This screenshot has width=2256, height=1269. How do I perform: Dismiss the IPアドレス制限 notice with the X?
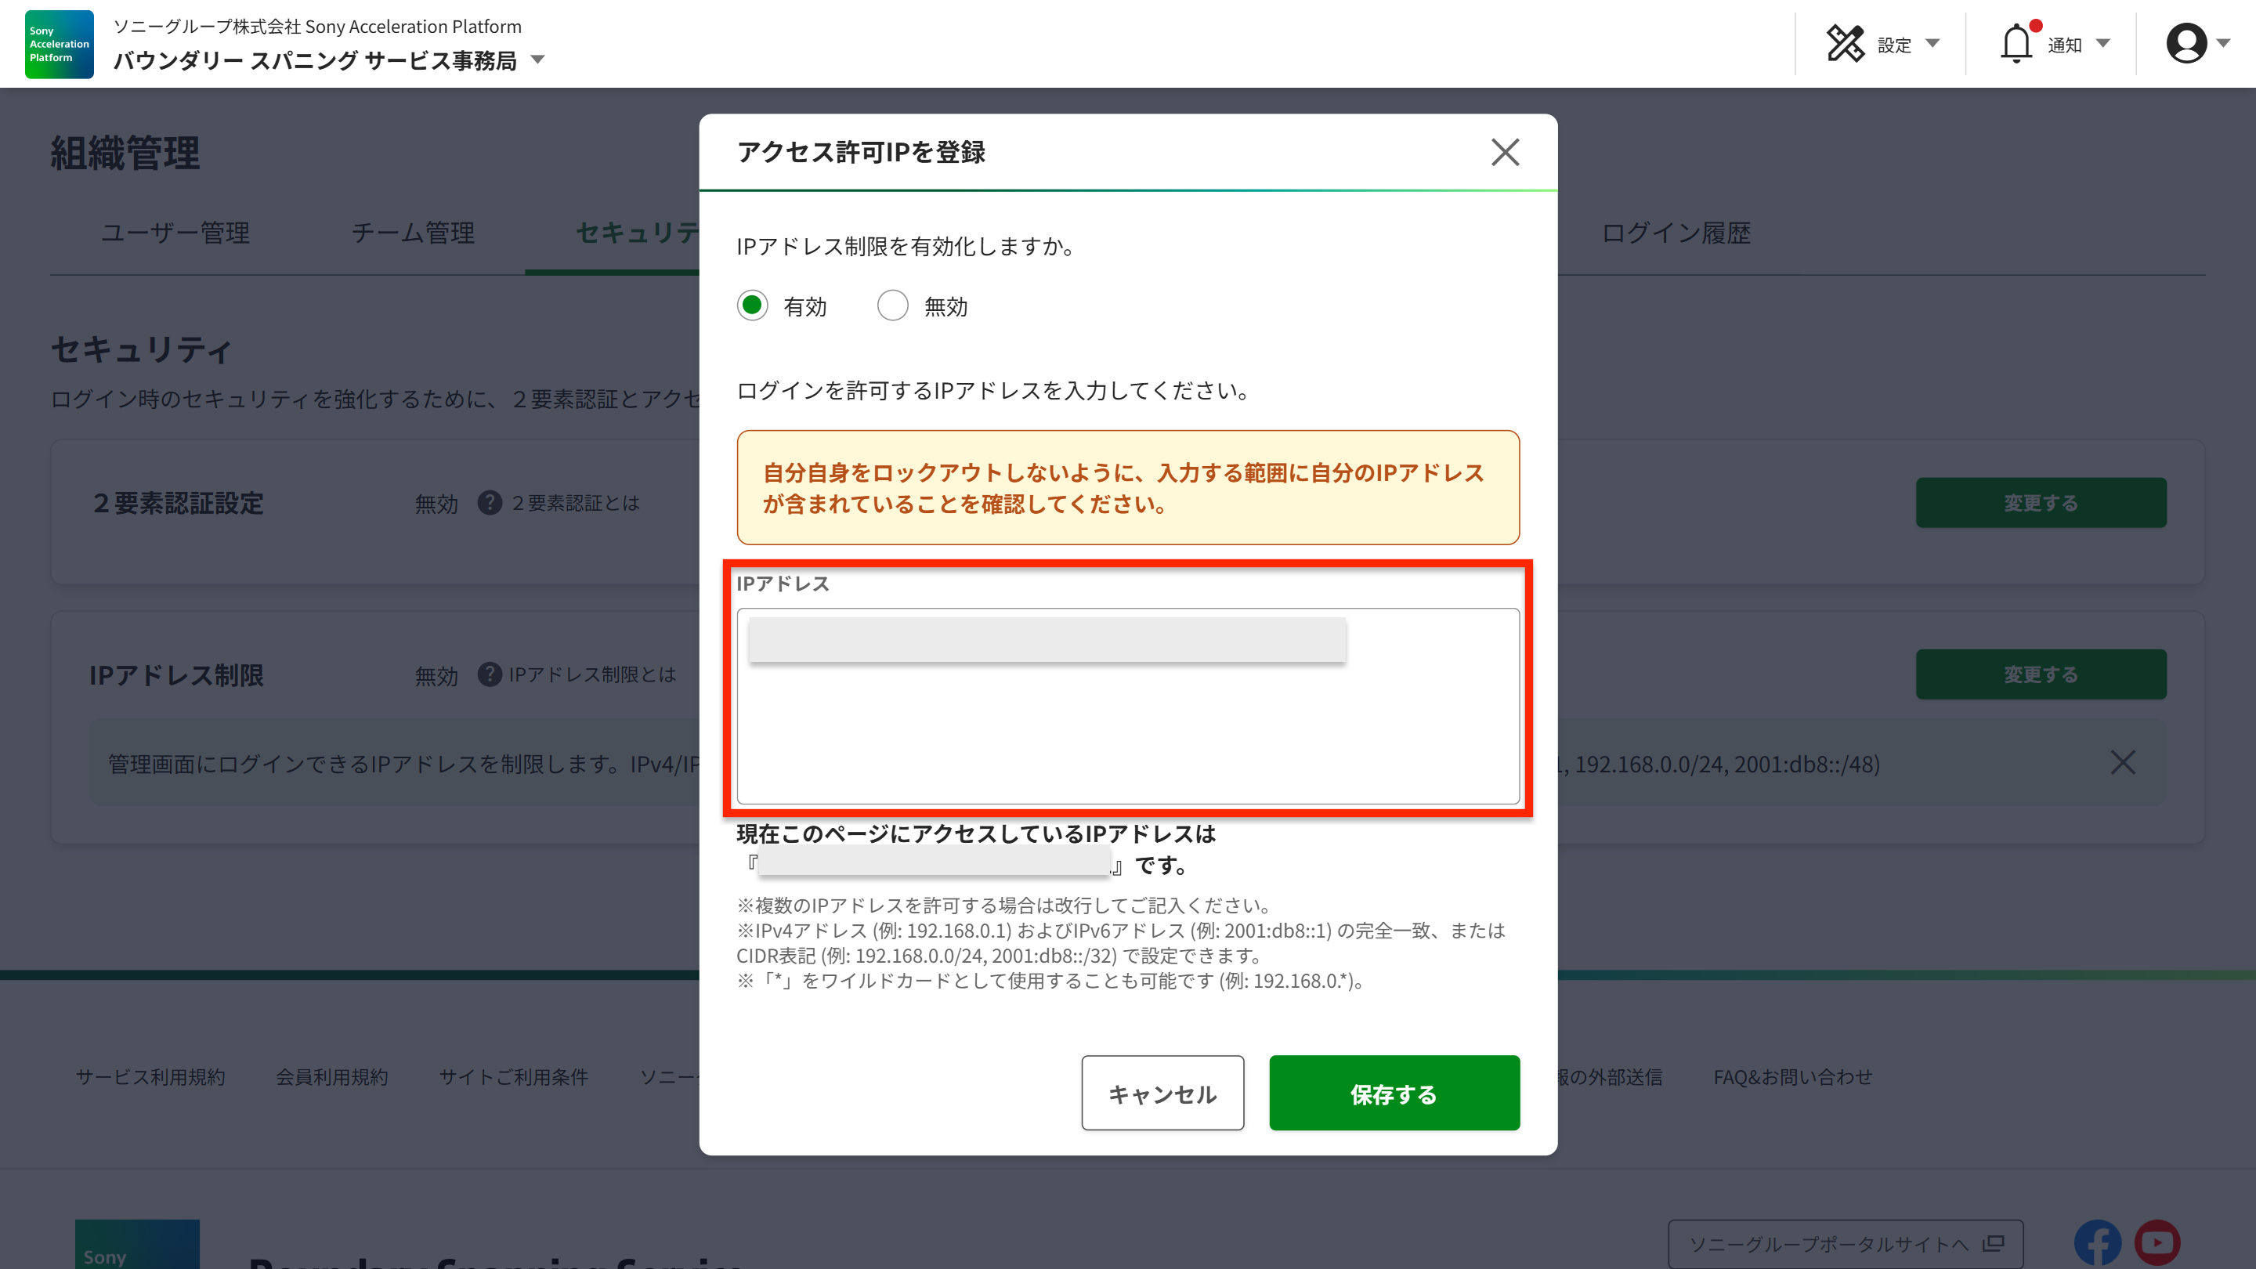(x=2124, y=763)
